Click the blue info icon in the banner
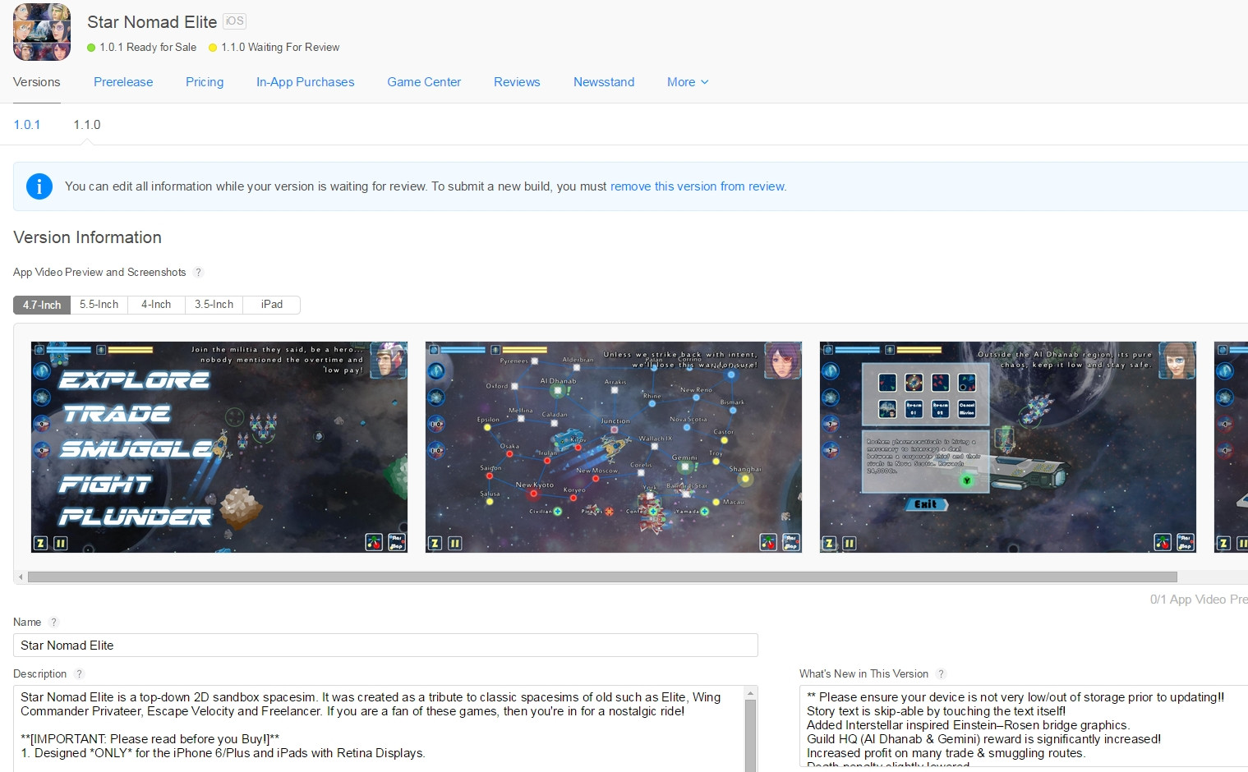 pyautogui.click(x=39, y=186)
